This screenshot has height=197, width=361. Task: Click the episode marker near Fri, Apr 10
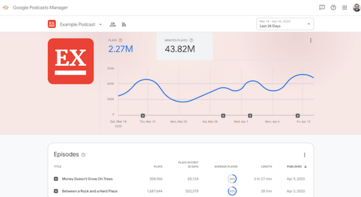(x=298, y=116)
